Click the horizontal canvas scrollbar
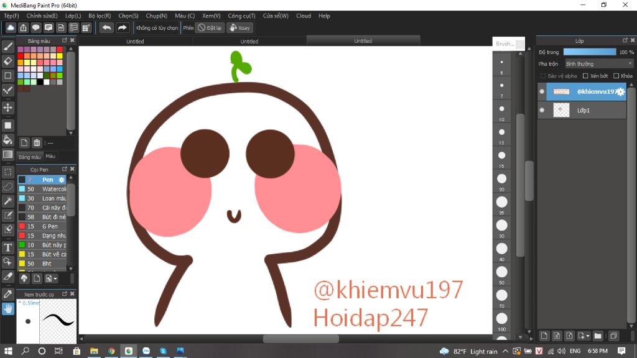This screenshot has height=358, width=637. pyautogui.click(x=300, y=339)
